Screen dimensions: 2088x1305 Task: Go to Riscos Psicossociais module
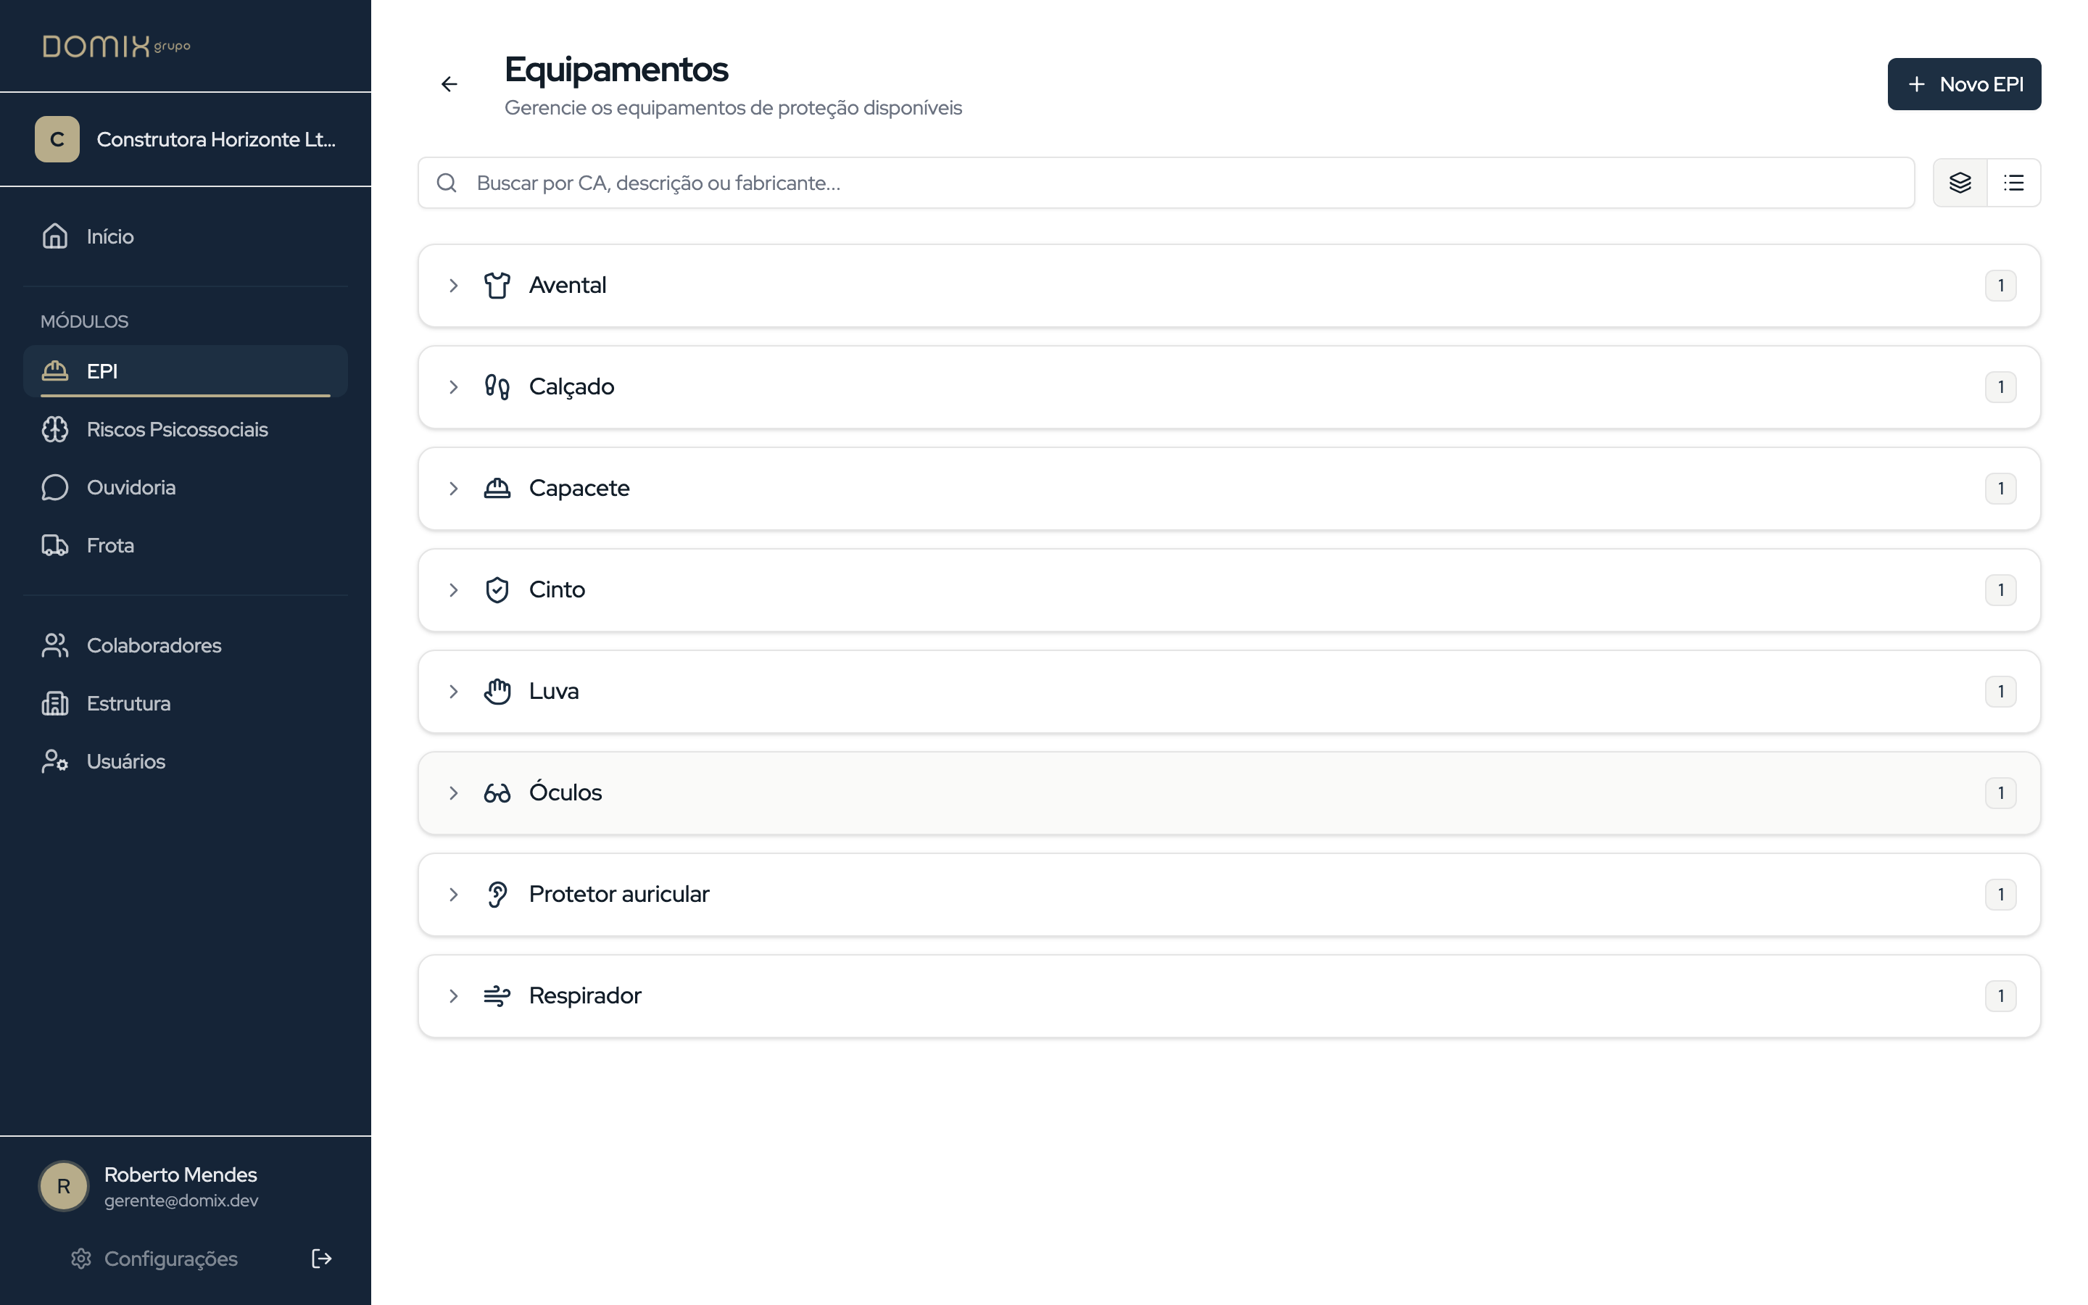(x=177, y=429)
